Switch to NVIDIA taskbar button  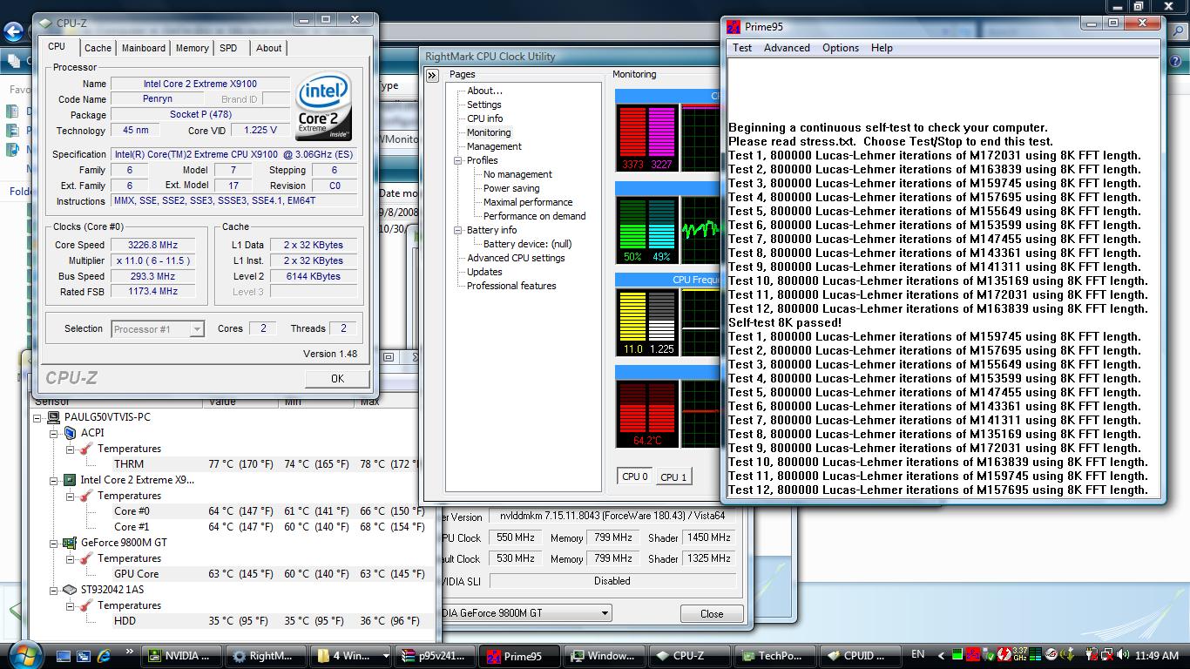click(x=182, y=656)
